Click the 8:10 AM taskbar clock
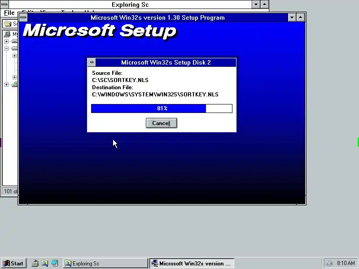 tap(346, 263)
